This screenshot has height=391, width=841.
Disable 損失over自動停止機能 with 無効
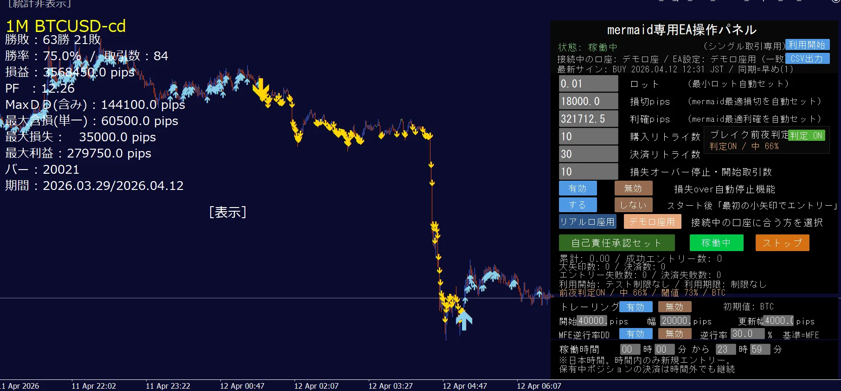click(633, 189)
